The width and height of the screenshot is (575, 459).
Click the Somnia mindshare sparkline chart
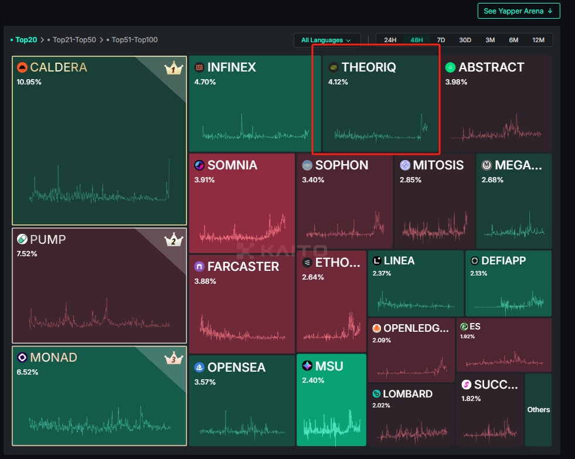pos(243,229)
